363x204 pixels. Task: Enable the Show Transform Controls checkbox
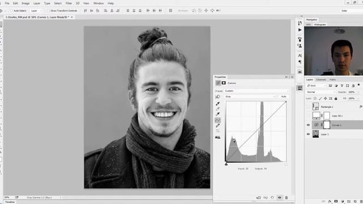pos(48,11)
